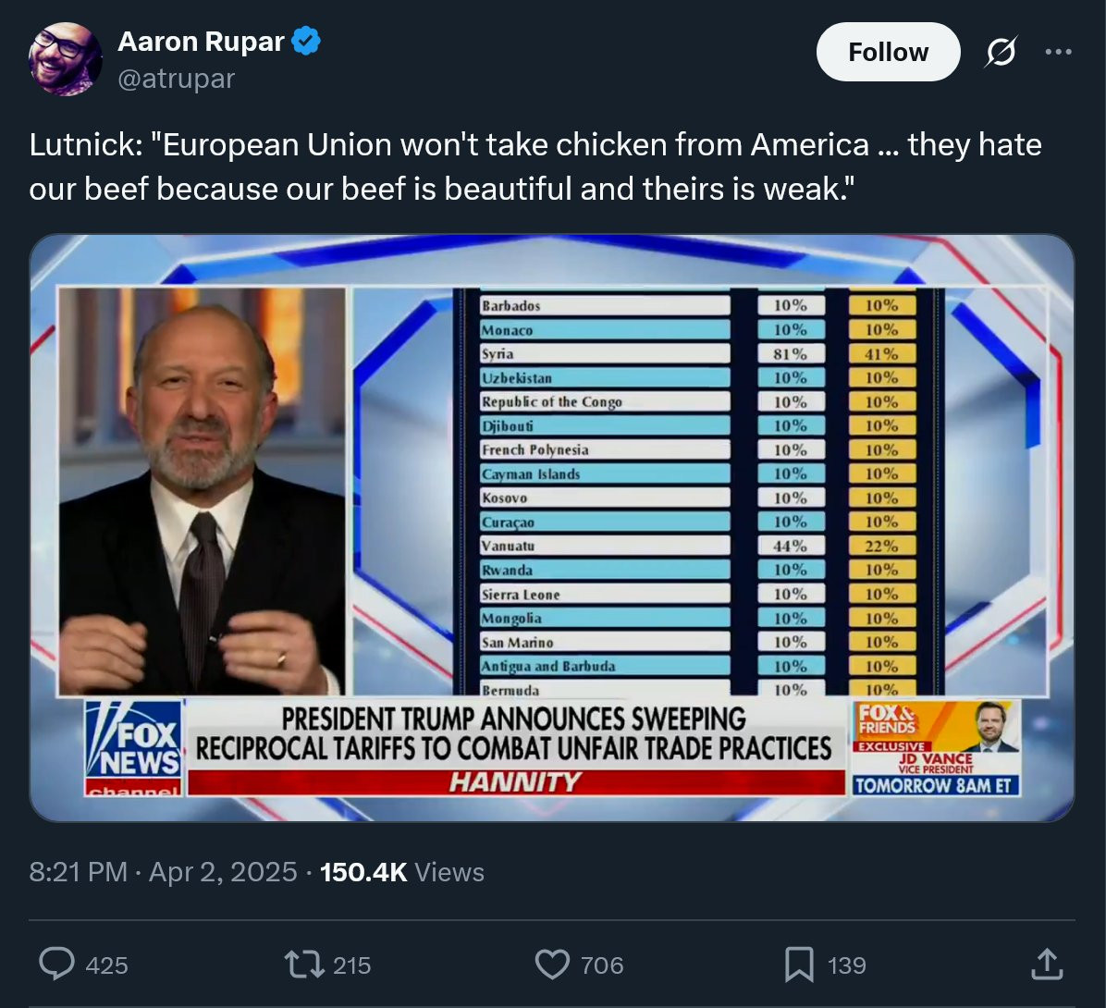This screenshot has height=1008, width=1106.
Task: Like the post with the heart icon
Action: [x=552, y=965]
